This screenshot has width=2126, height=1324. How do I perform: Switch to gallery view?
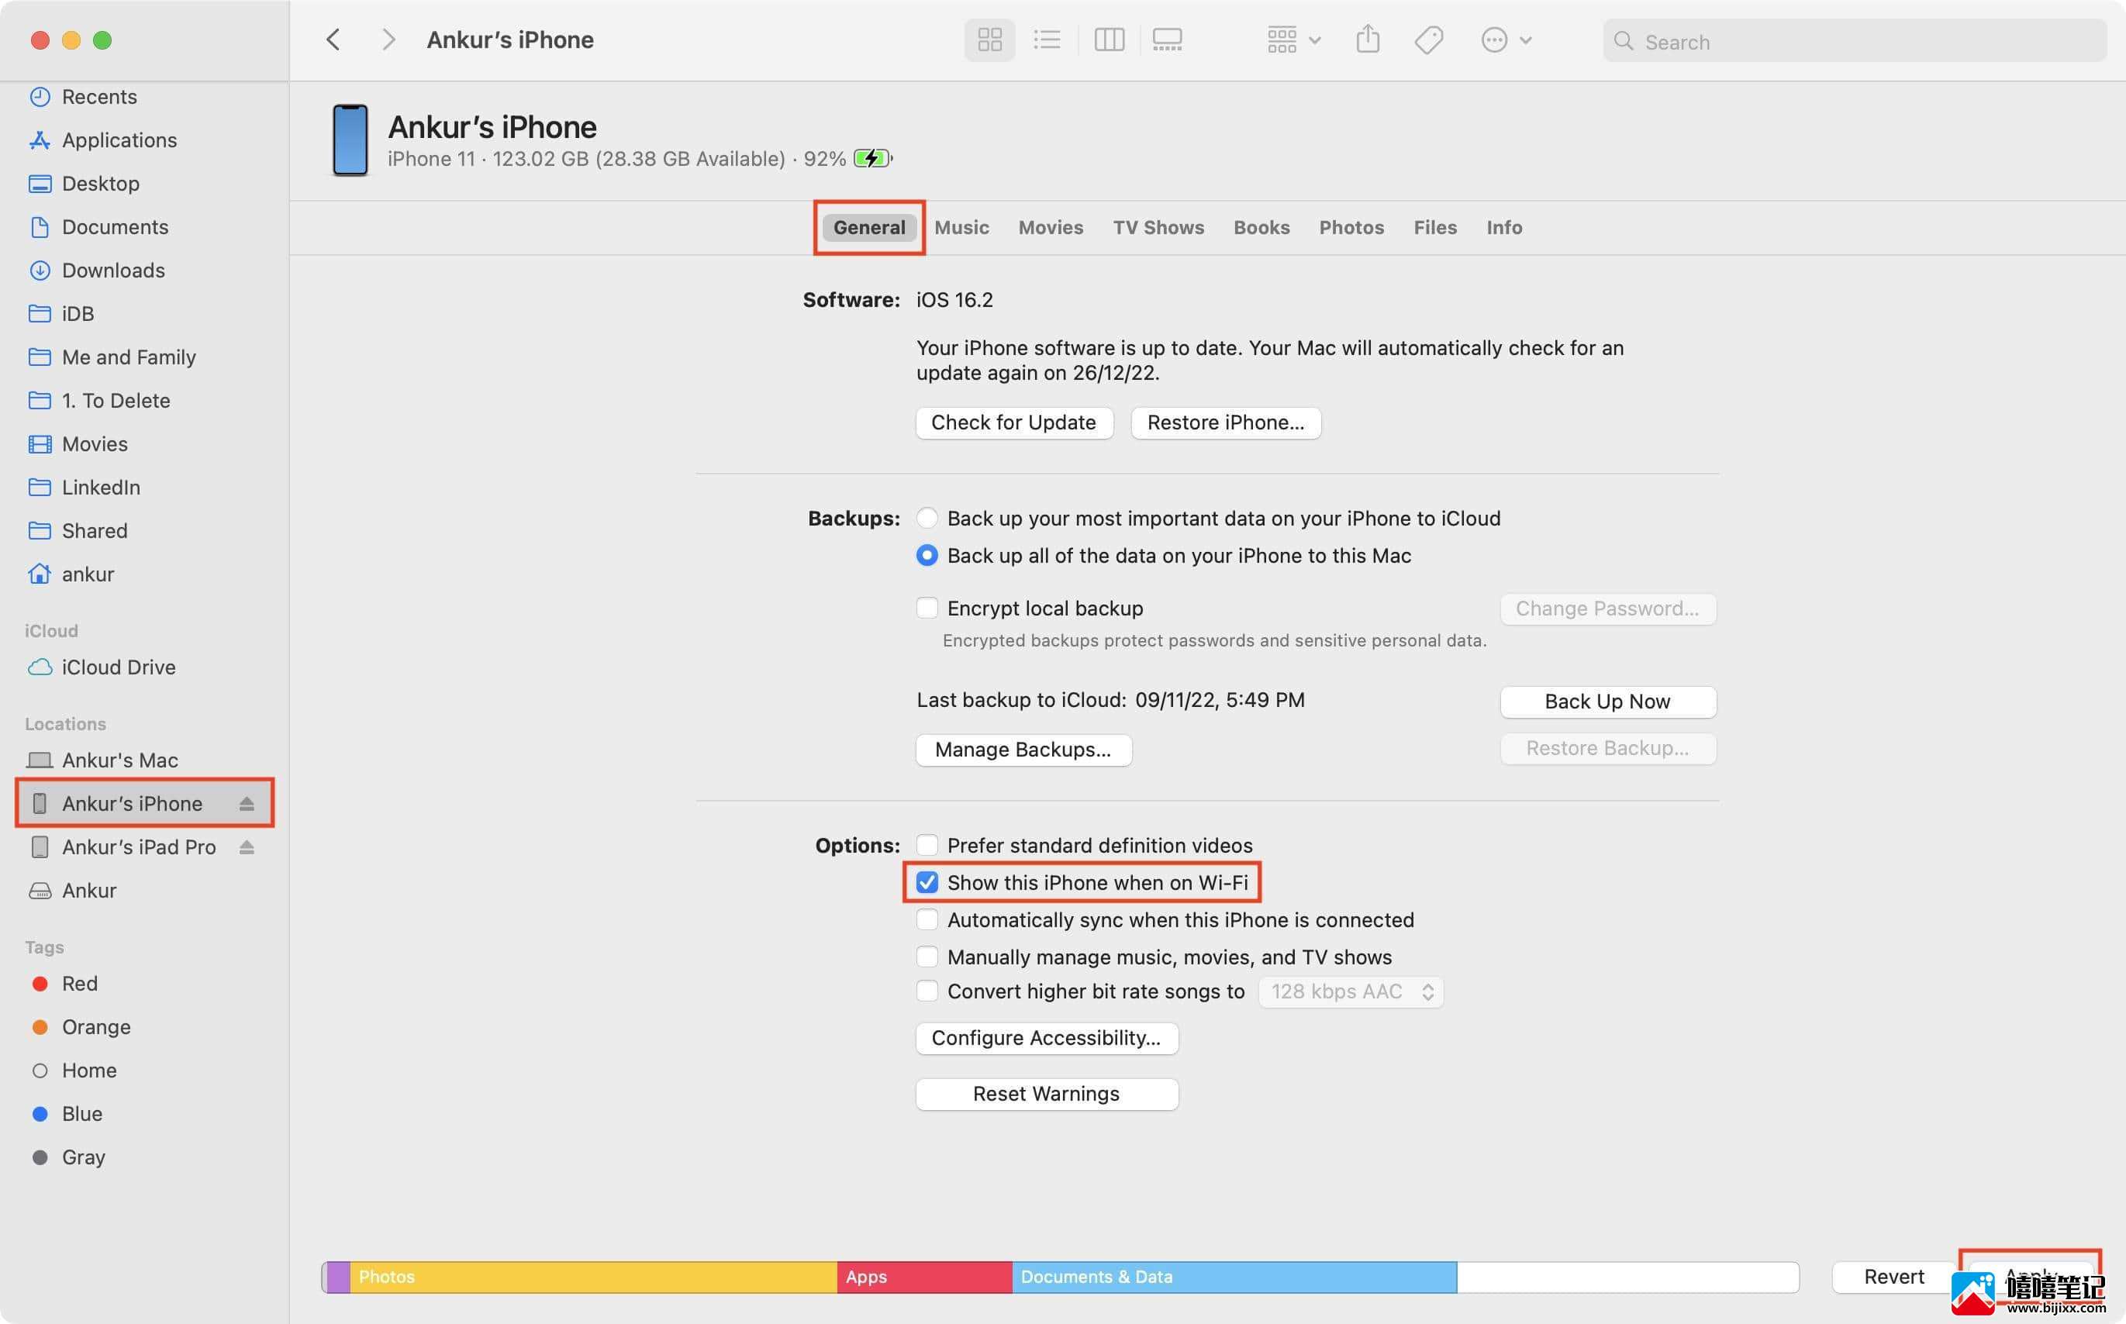[x=1167, y=40]
